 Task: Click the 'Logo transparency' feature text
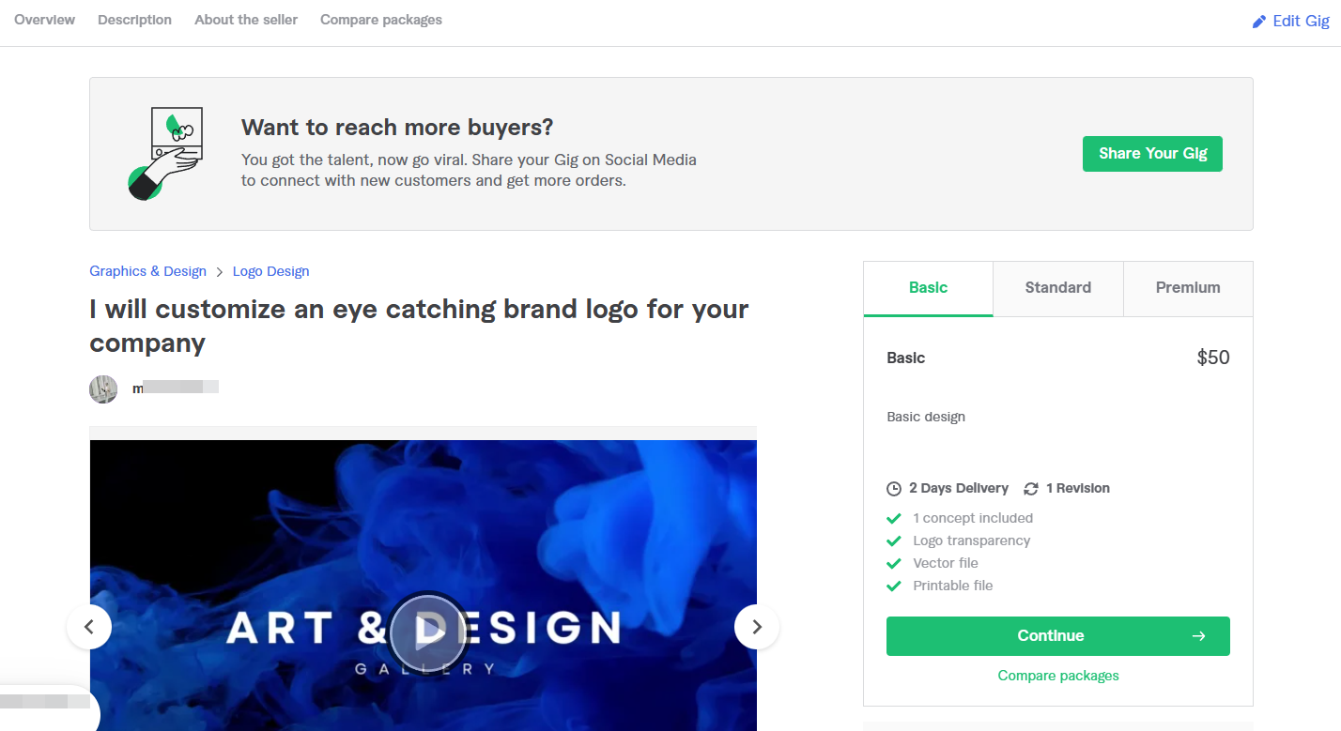tap(972, 541)
